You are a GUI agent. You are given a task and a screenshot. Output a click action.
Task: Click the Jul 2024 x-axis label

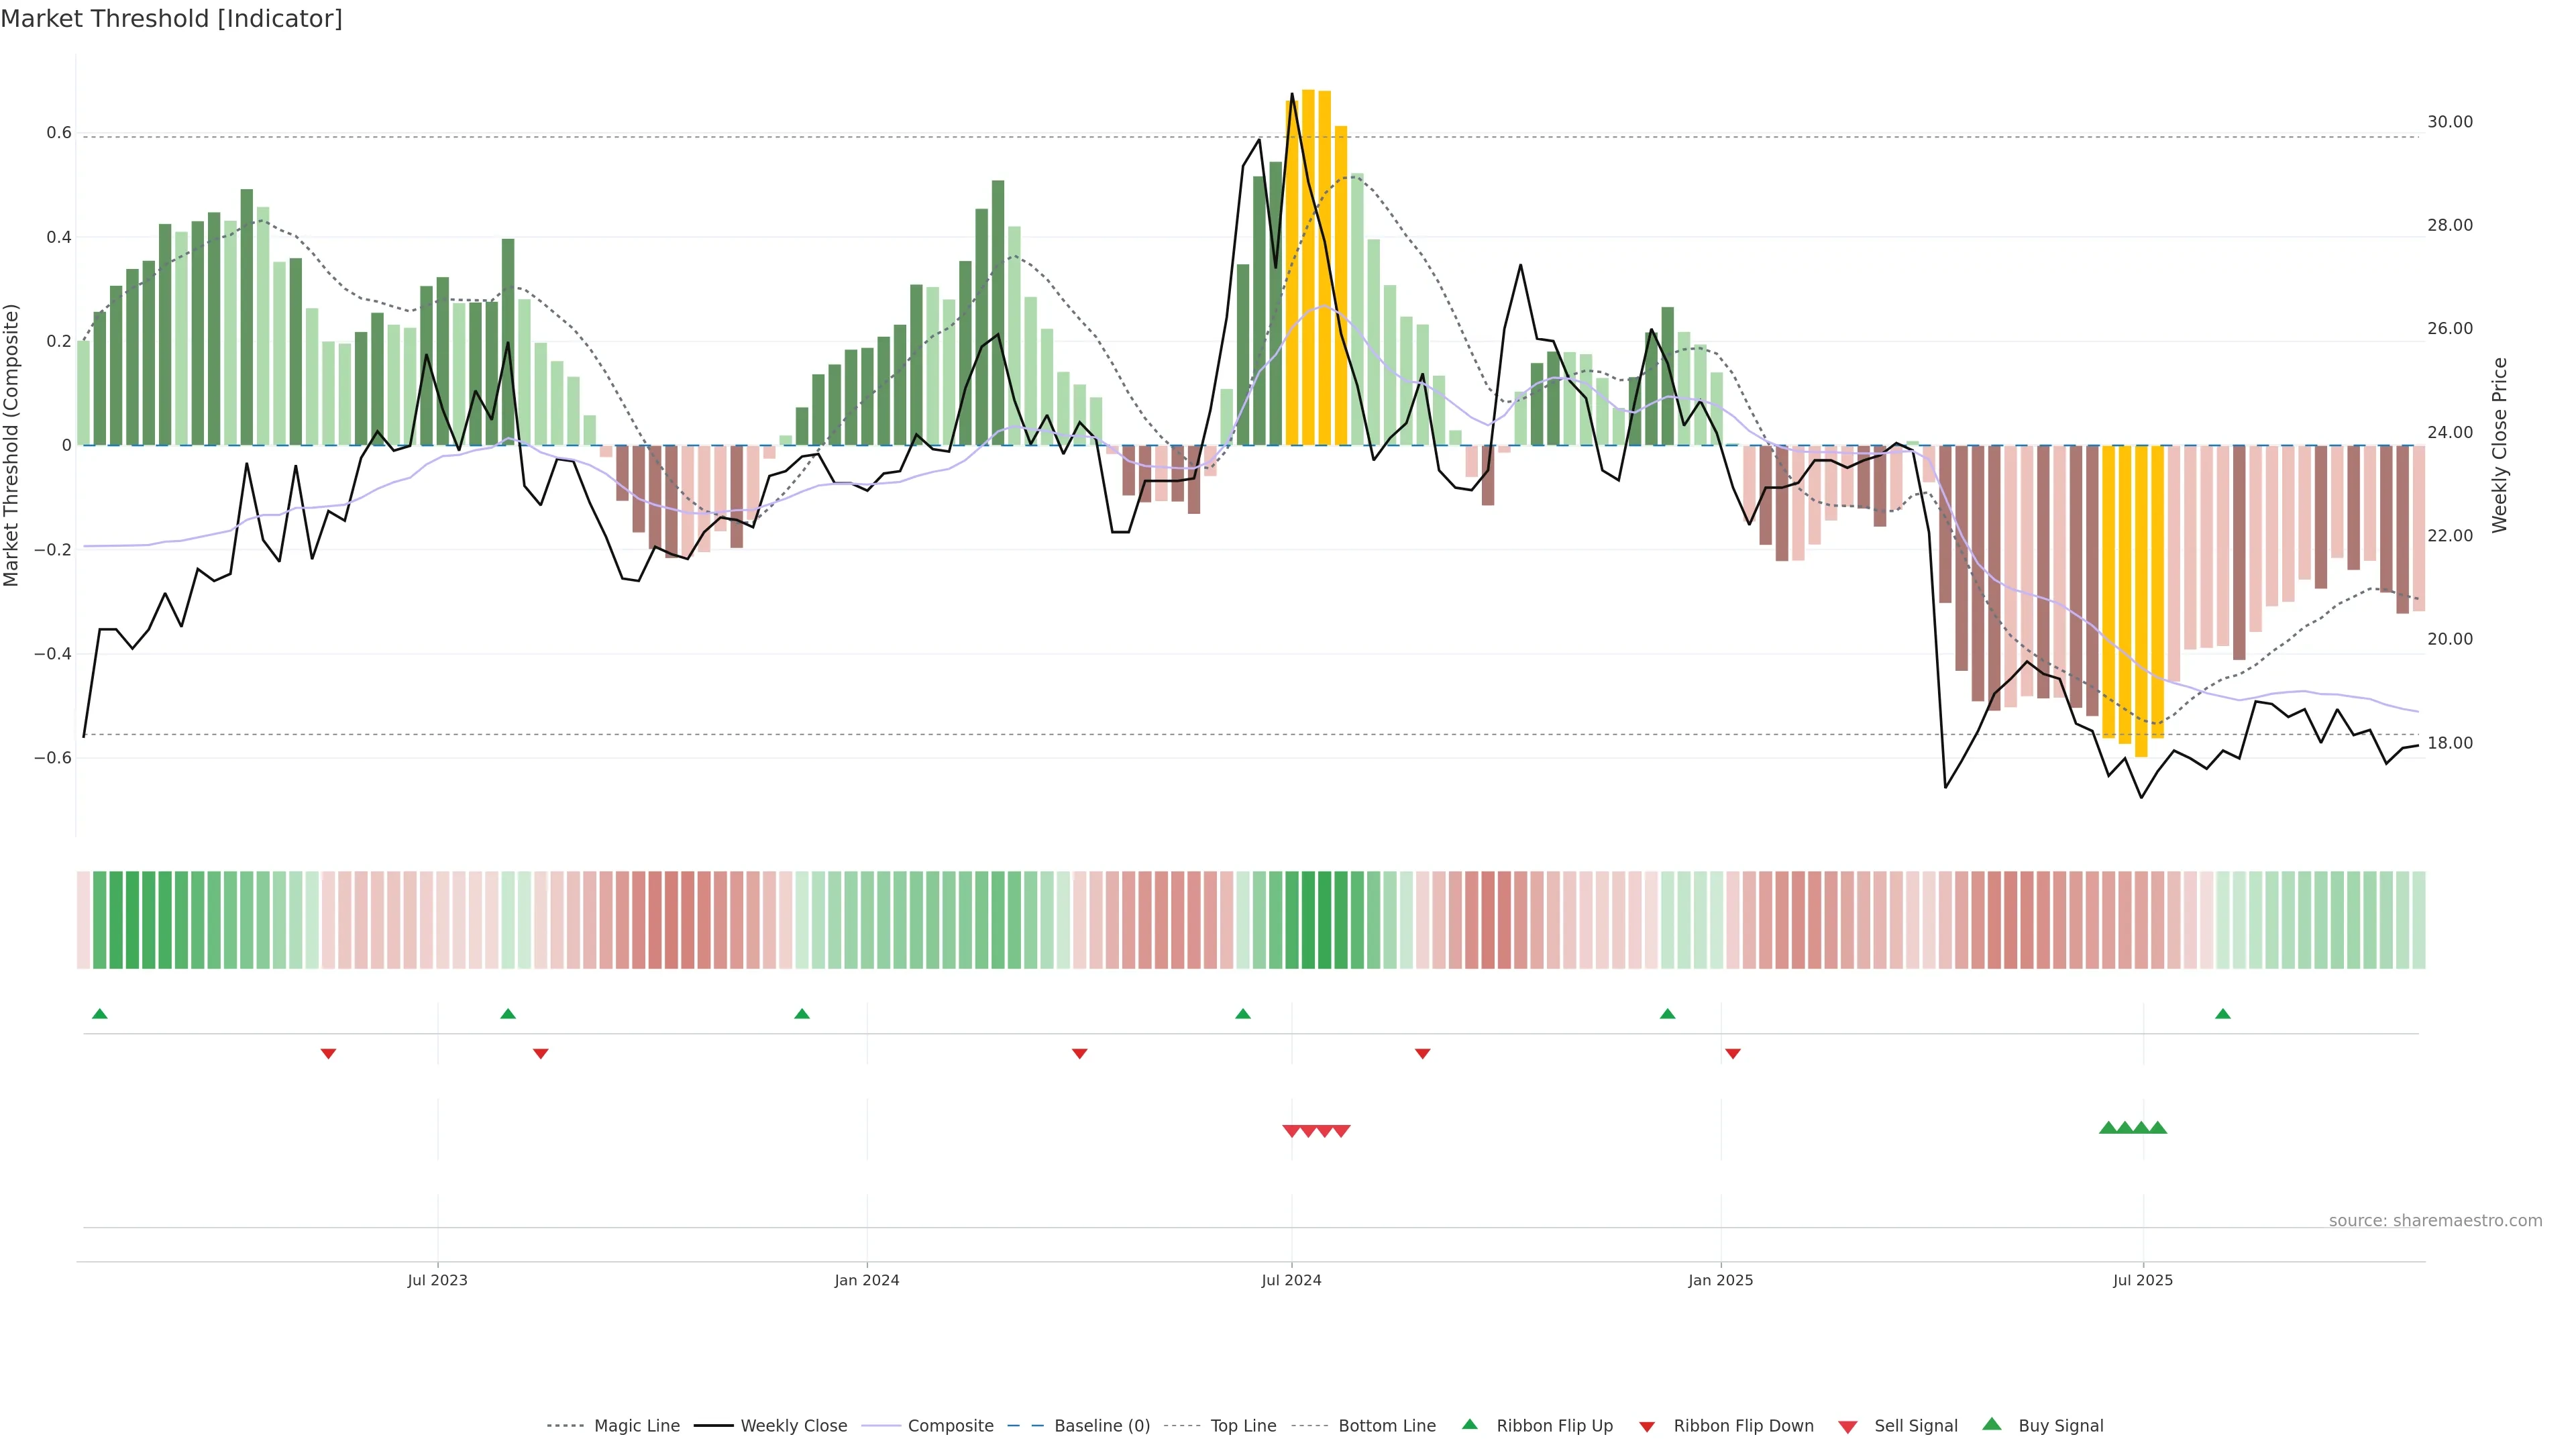pos(1291,1280)
